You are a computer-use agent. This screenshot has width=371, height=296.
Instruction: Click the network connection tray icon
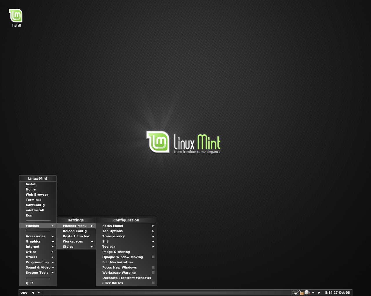[295, 293]
